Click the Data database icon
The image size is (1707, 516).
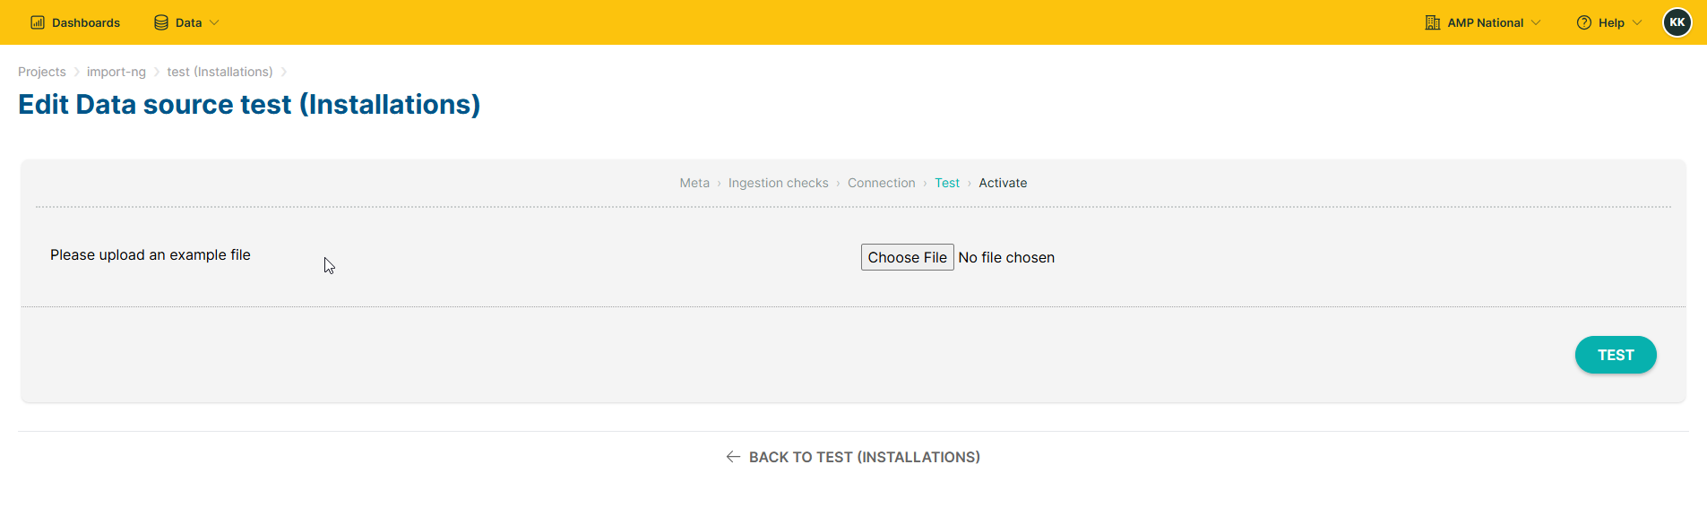[161, 22]
